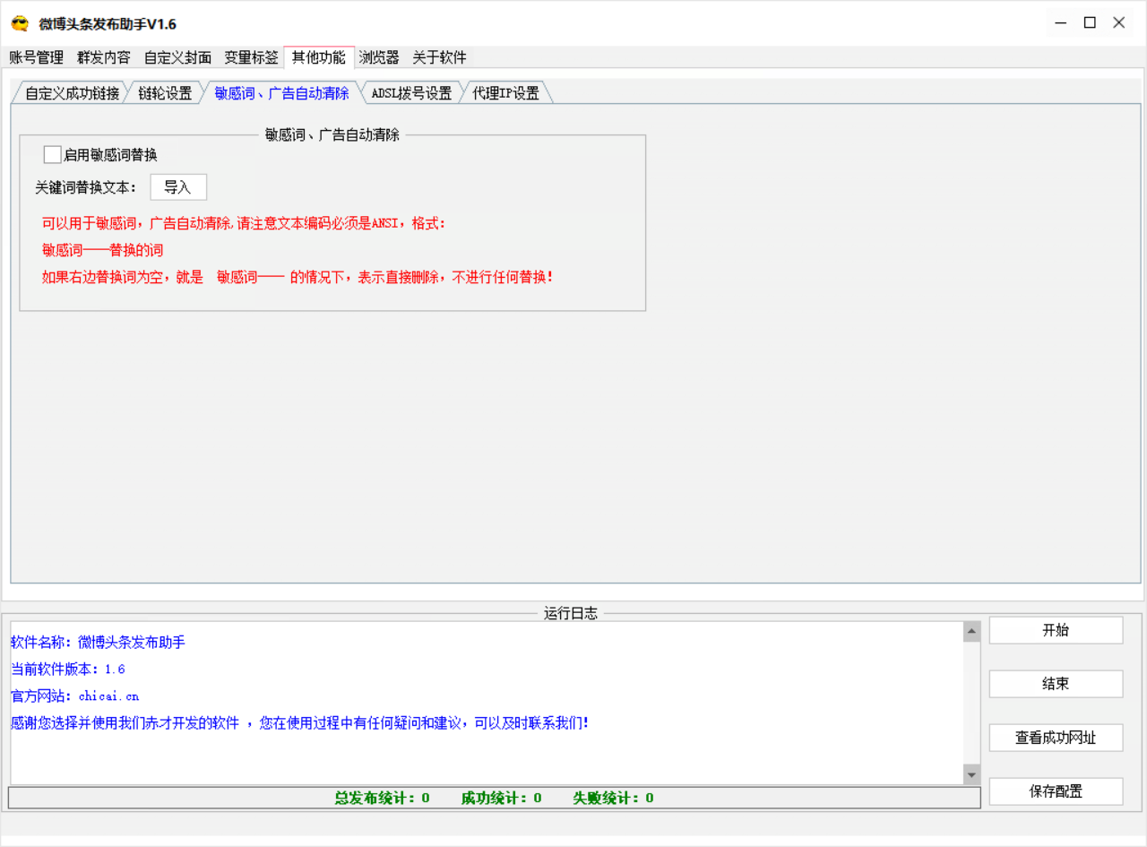Click the red line mentioning ANSI encoding

pos(244,223)
